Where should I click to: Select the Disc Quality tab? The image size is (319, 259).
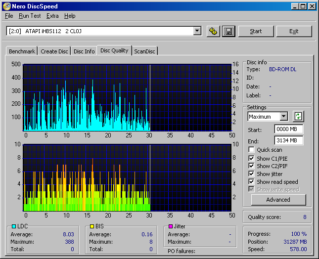(114, 50)
